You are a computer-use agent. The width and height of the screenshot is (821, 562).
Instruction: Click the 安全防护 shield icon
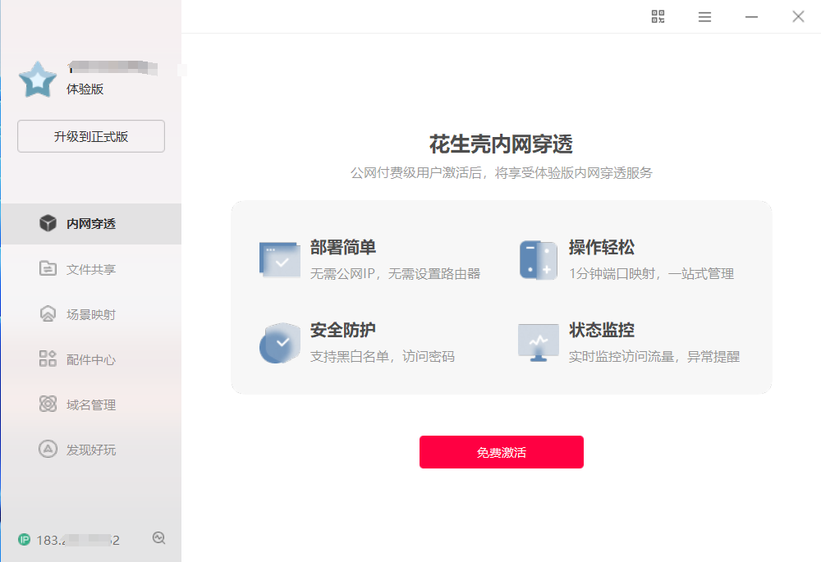280,343
